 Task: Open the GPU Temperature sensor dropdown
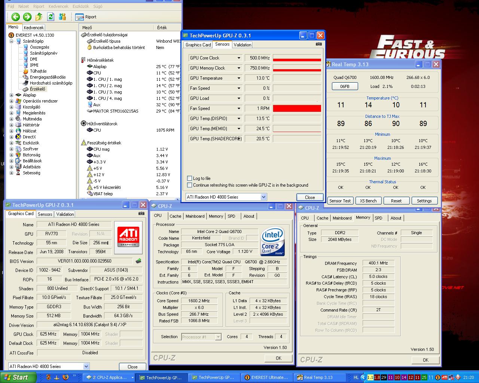coord(239,78)
